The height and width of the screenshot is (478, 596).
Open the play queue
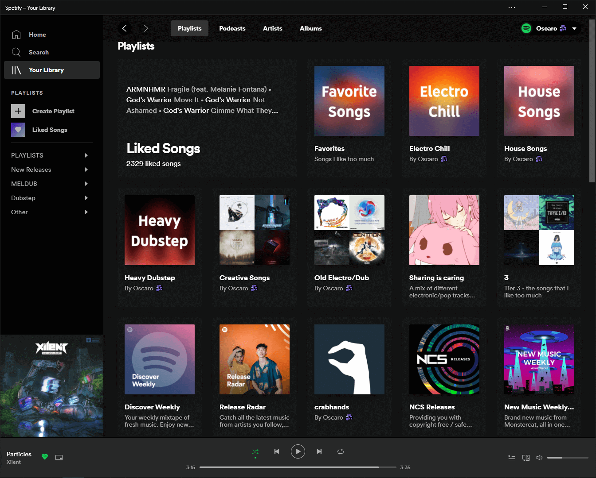pos(512,458)
